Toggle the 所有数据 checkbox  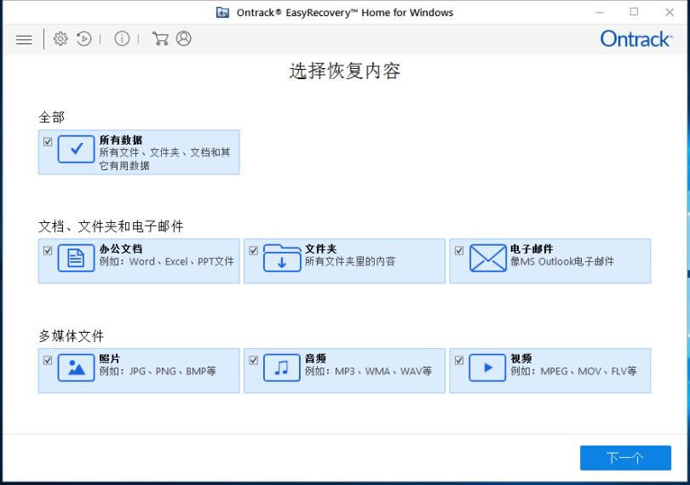click(48, 141)
